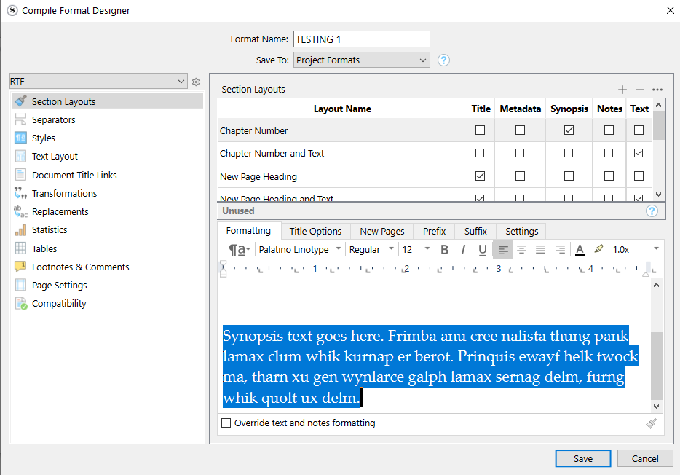
Task: Click the Bold formatting icon
Action: pos(445,249)
